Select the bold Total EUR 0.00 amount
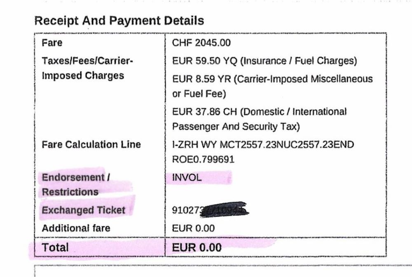Screen dimensions: 412x277 197,247
